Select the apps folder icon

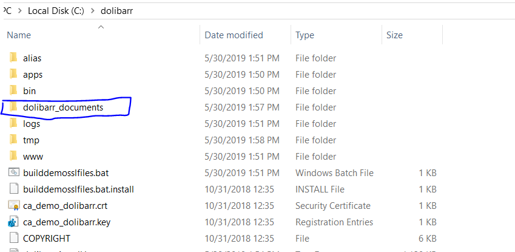(14, 75)
